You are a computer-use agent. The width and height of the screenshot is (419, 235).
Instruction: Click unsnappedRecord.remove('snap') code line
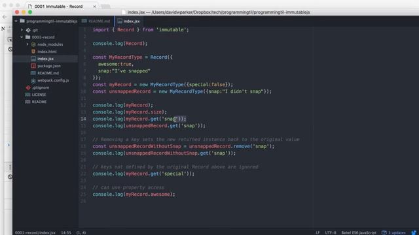point(183,146)
